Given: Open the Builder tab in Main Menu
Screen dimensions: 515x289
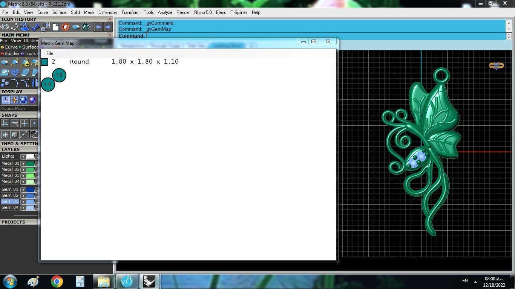Looking at the screenshot, I should coord(10,53).
